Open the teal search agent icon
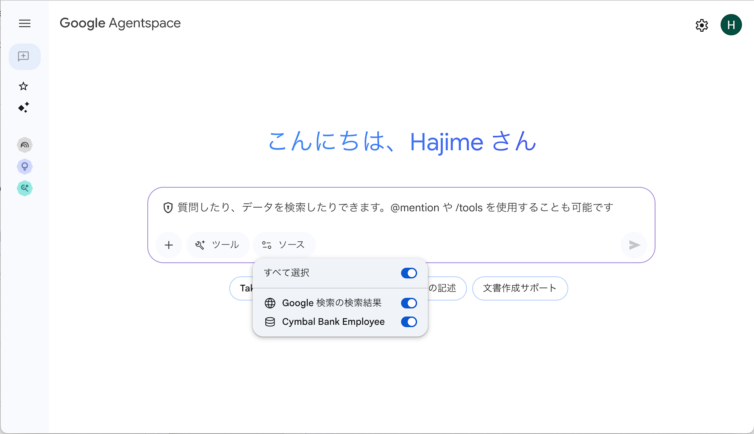 coord(25,188)
